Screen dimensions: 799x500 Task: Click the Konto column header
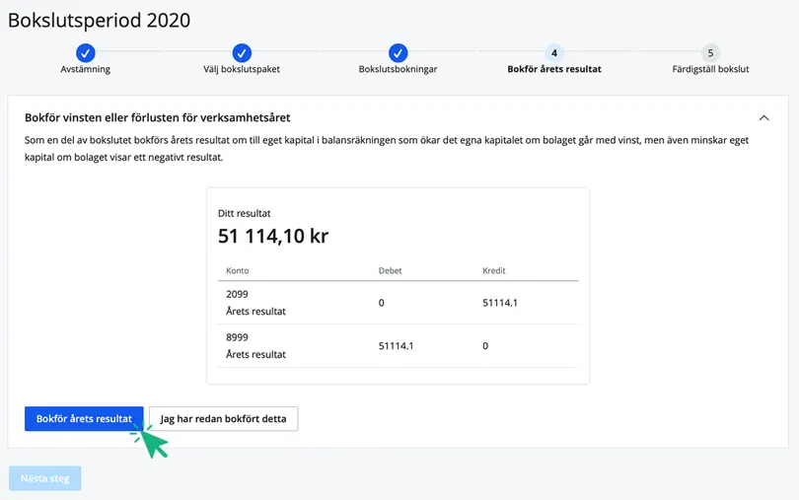[238, 270]
